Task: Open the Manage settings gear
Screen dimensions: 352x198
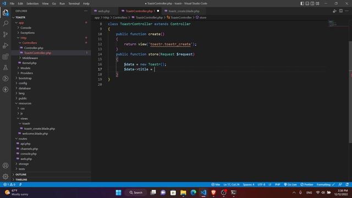Action: point(5,177)
